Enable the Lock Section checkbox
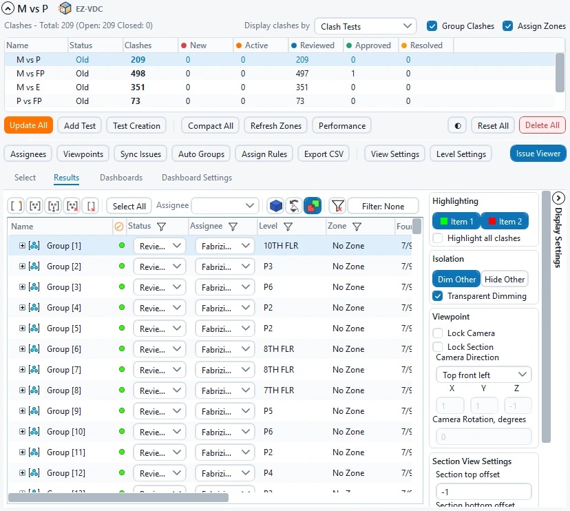570x511 pixels. click(x=438, y=346)
